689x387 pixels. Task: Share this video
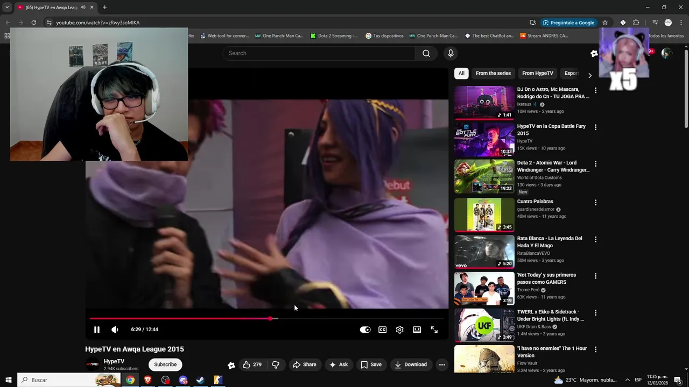[304, 364]
